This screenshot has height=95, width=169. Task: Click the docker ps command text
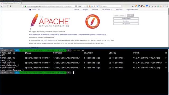click(x=78, y=50)
